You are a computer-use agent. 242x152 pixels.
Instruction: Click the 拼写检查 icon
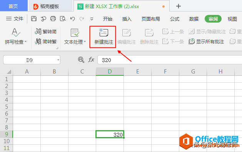pyautogui.click(x=16, y=33)
